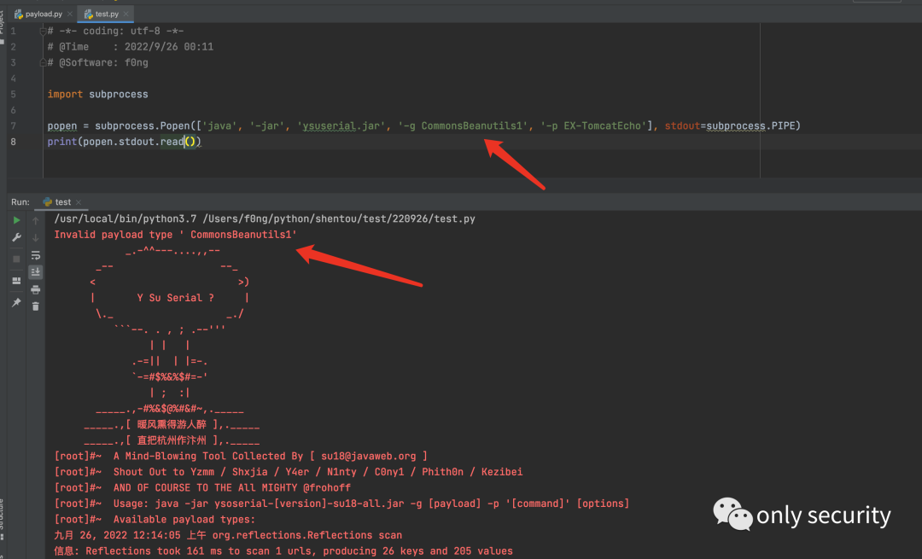The image size is (922, 559).
Task: Click the coding utf-8 comment line
Action: click(x=115, y=31)
